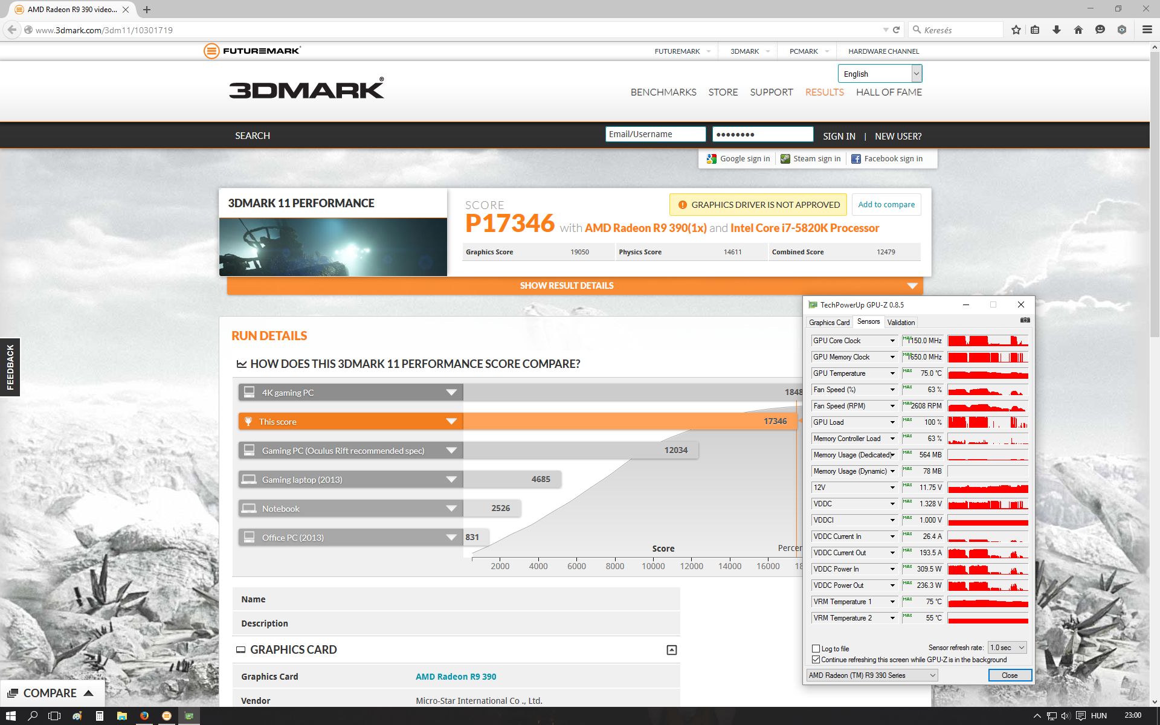Open the GPU-Z taskbar icon

(189, 716)
